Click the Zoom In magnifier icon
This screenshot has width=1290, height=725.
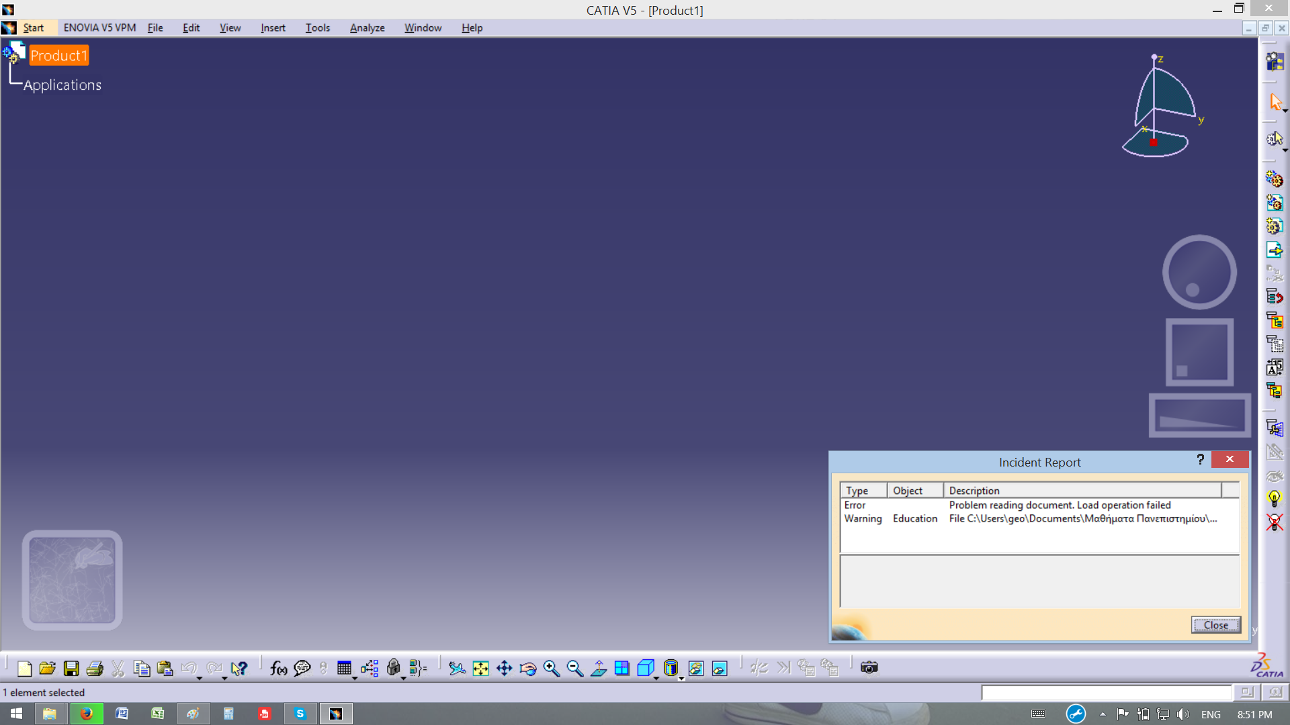point(551,668)
